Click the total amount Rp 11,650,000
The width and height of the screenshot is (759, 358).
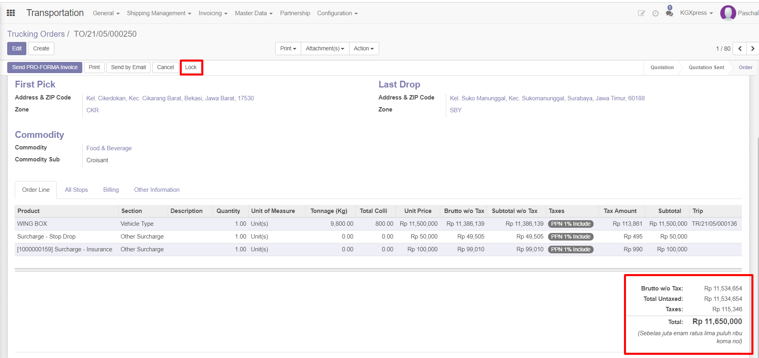click(x=717, y=322)
